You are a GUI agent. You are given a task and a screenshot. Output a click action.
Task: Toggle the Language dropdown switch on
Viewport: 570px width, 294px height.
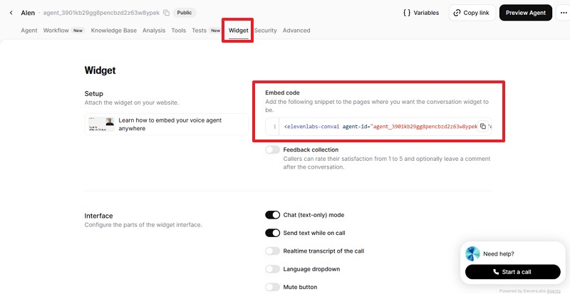[272, 269]
